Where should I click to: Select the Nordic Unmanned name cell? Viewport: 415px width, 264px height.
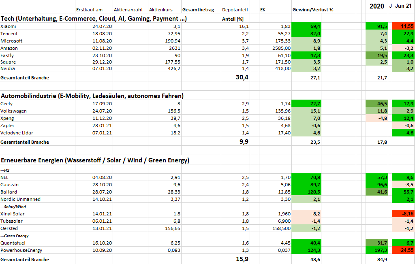point(38,199)
